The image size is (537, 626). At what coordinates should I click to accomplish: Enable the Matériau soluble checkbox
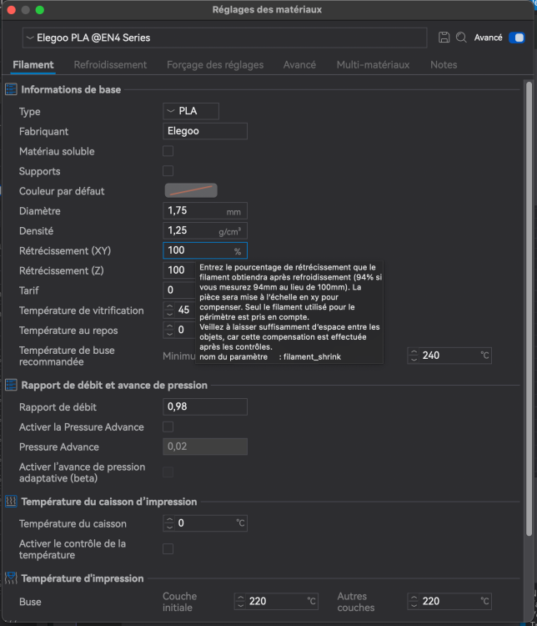[168, 151]
